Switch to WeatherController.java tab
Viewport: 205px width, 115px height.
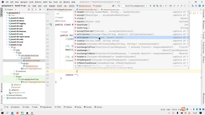[x=87, y=10]
